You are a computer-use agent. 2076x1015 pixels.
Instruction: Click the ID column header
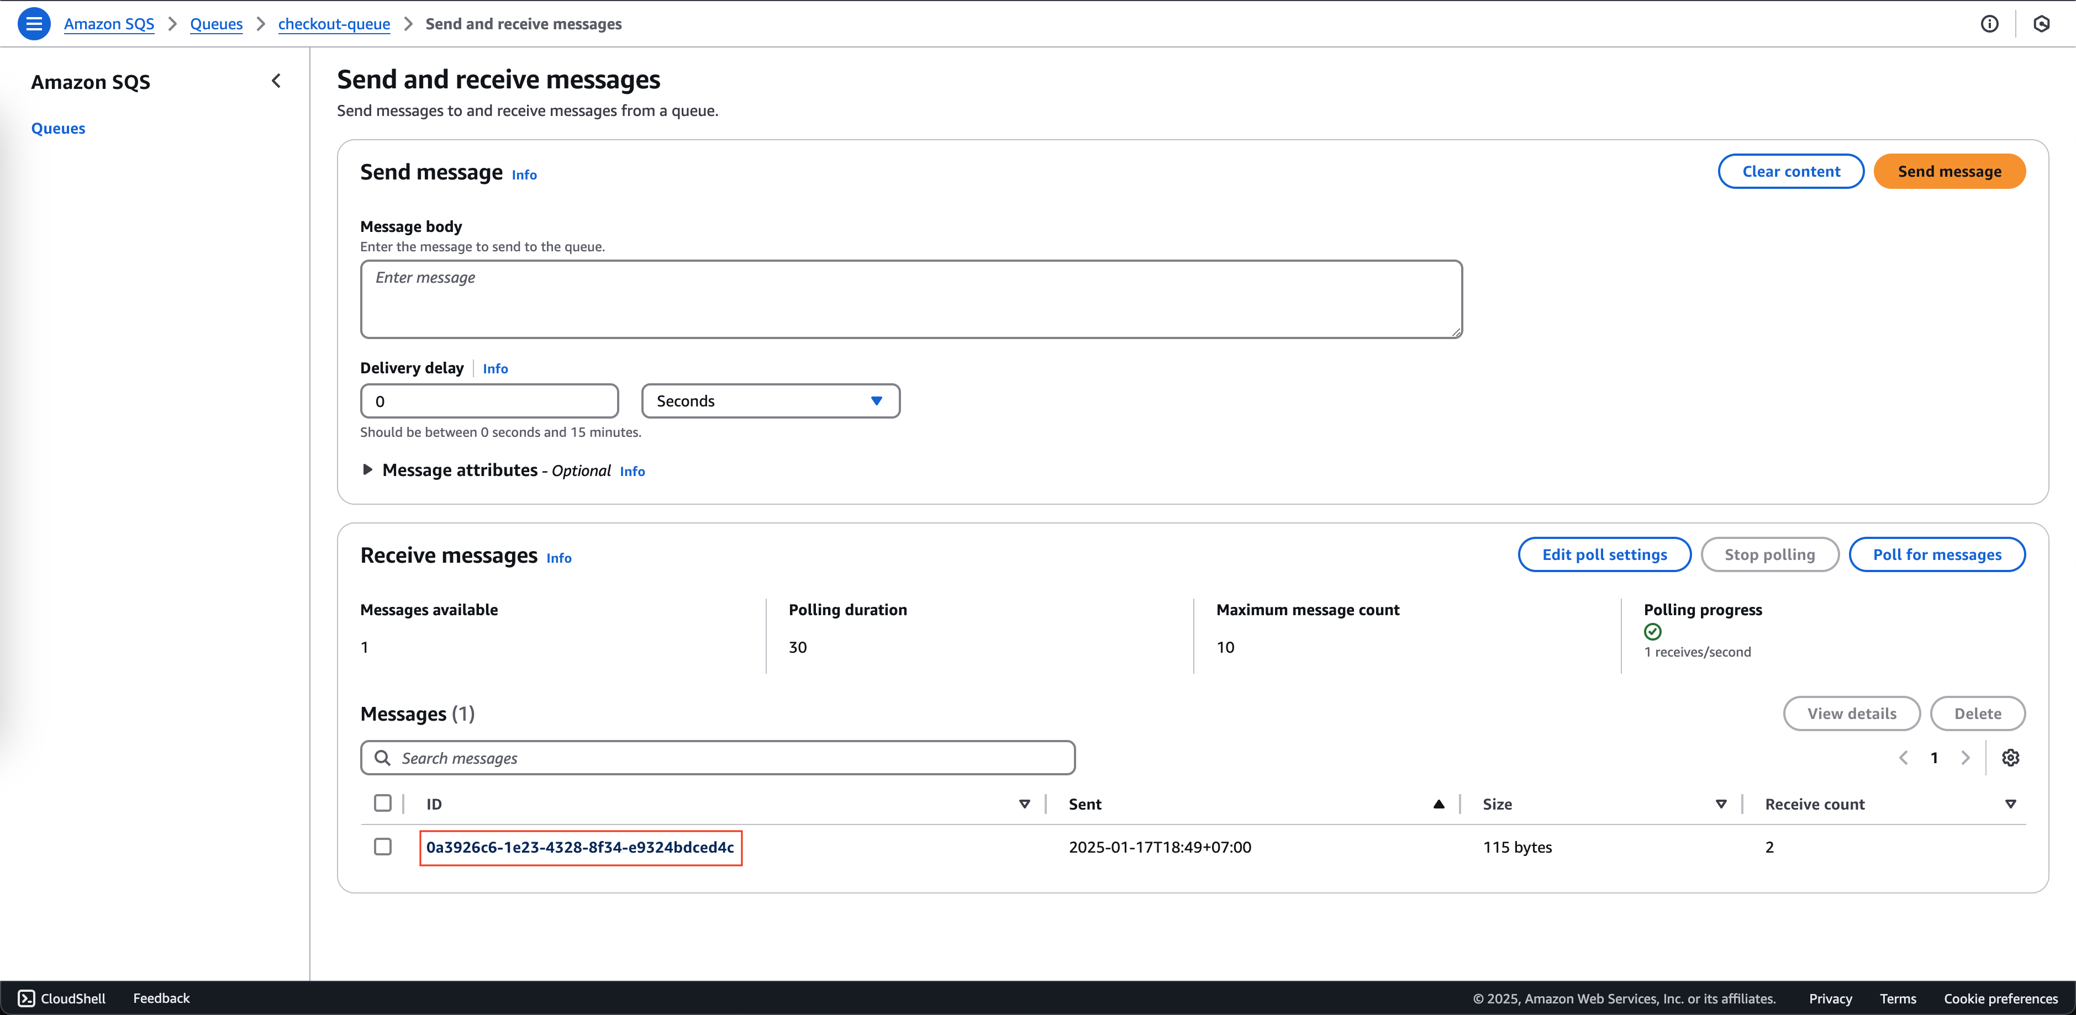[x=434, y=804]
